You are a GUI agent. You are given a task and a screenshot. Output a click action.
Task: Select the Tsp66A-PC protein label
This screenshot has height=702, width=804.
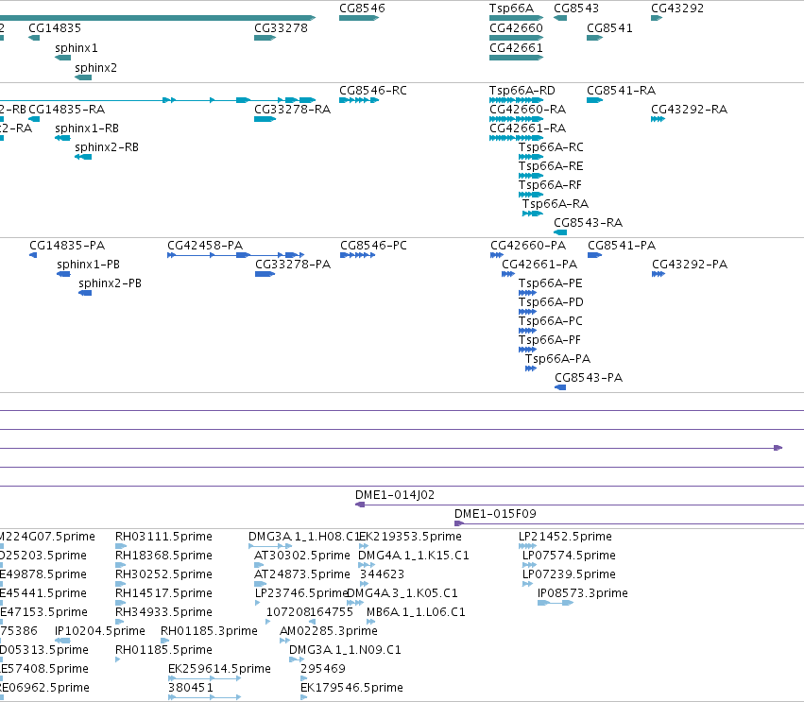click(550, 321)
